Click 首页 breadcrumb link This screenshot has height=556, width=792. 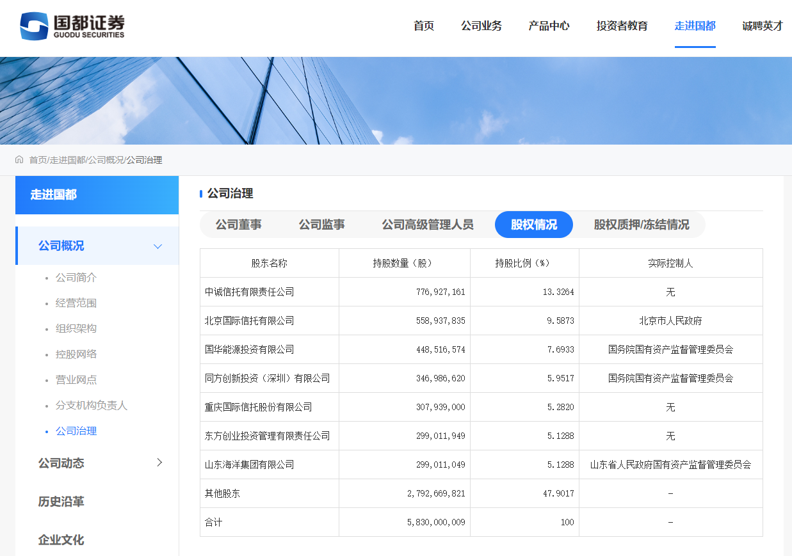[38, 160]
